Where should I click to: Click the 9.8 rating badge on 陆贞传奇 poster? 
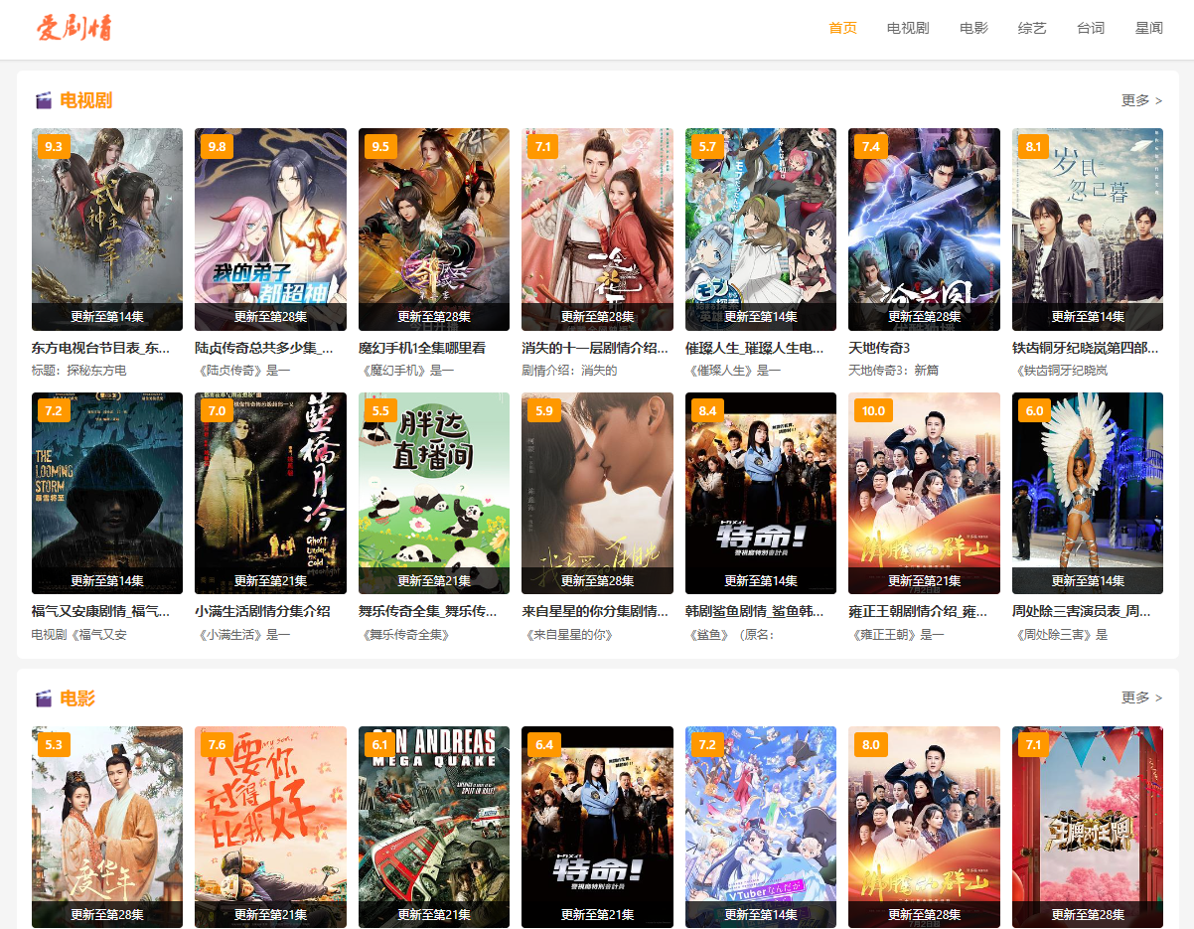pyautogui.click(x=215, y=147)
